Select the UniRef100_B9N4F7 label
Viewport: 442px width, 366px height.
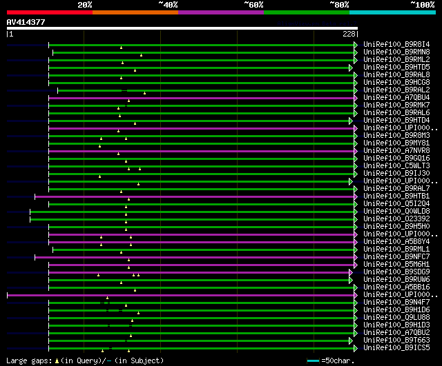coord(396,303)
